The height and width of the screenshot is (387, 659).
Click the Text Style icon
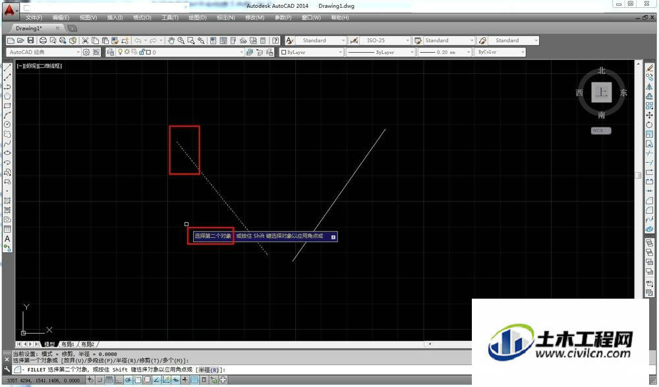click(289, 40)
